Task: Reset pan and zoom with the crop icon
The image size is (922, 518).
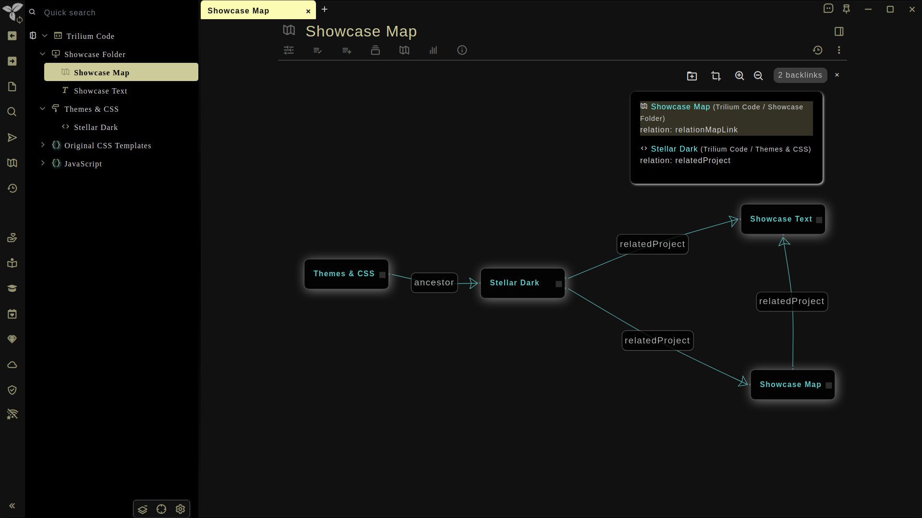Action: pyautogui.click(x=716, y=76)
